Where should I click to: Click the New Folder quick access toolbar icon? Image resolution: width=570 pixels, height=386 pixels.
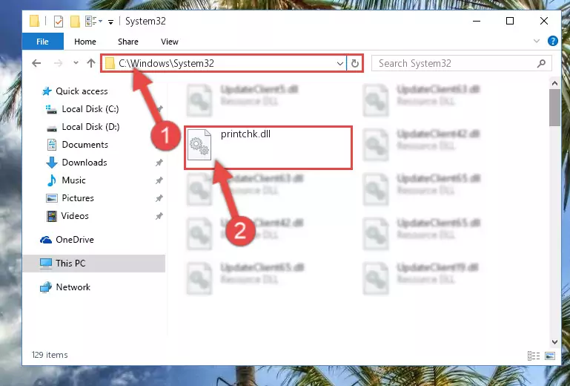[x=75, y=22]
